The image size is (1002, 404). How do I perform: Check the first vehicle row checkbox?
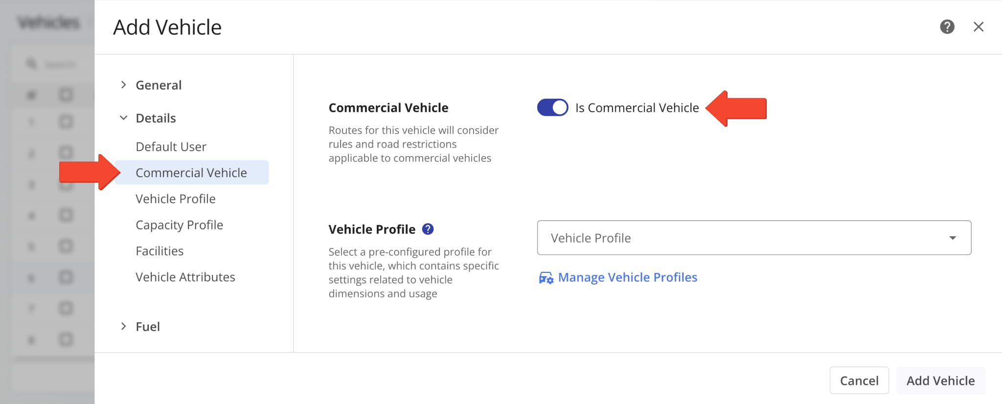pos(66,122)
